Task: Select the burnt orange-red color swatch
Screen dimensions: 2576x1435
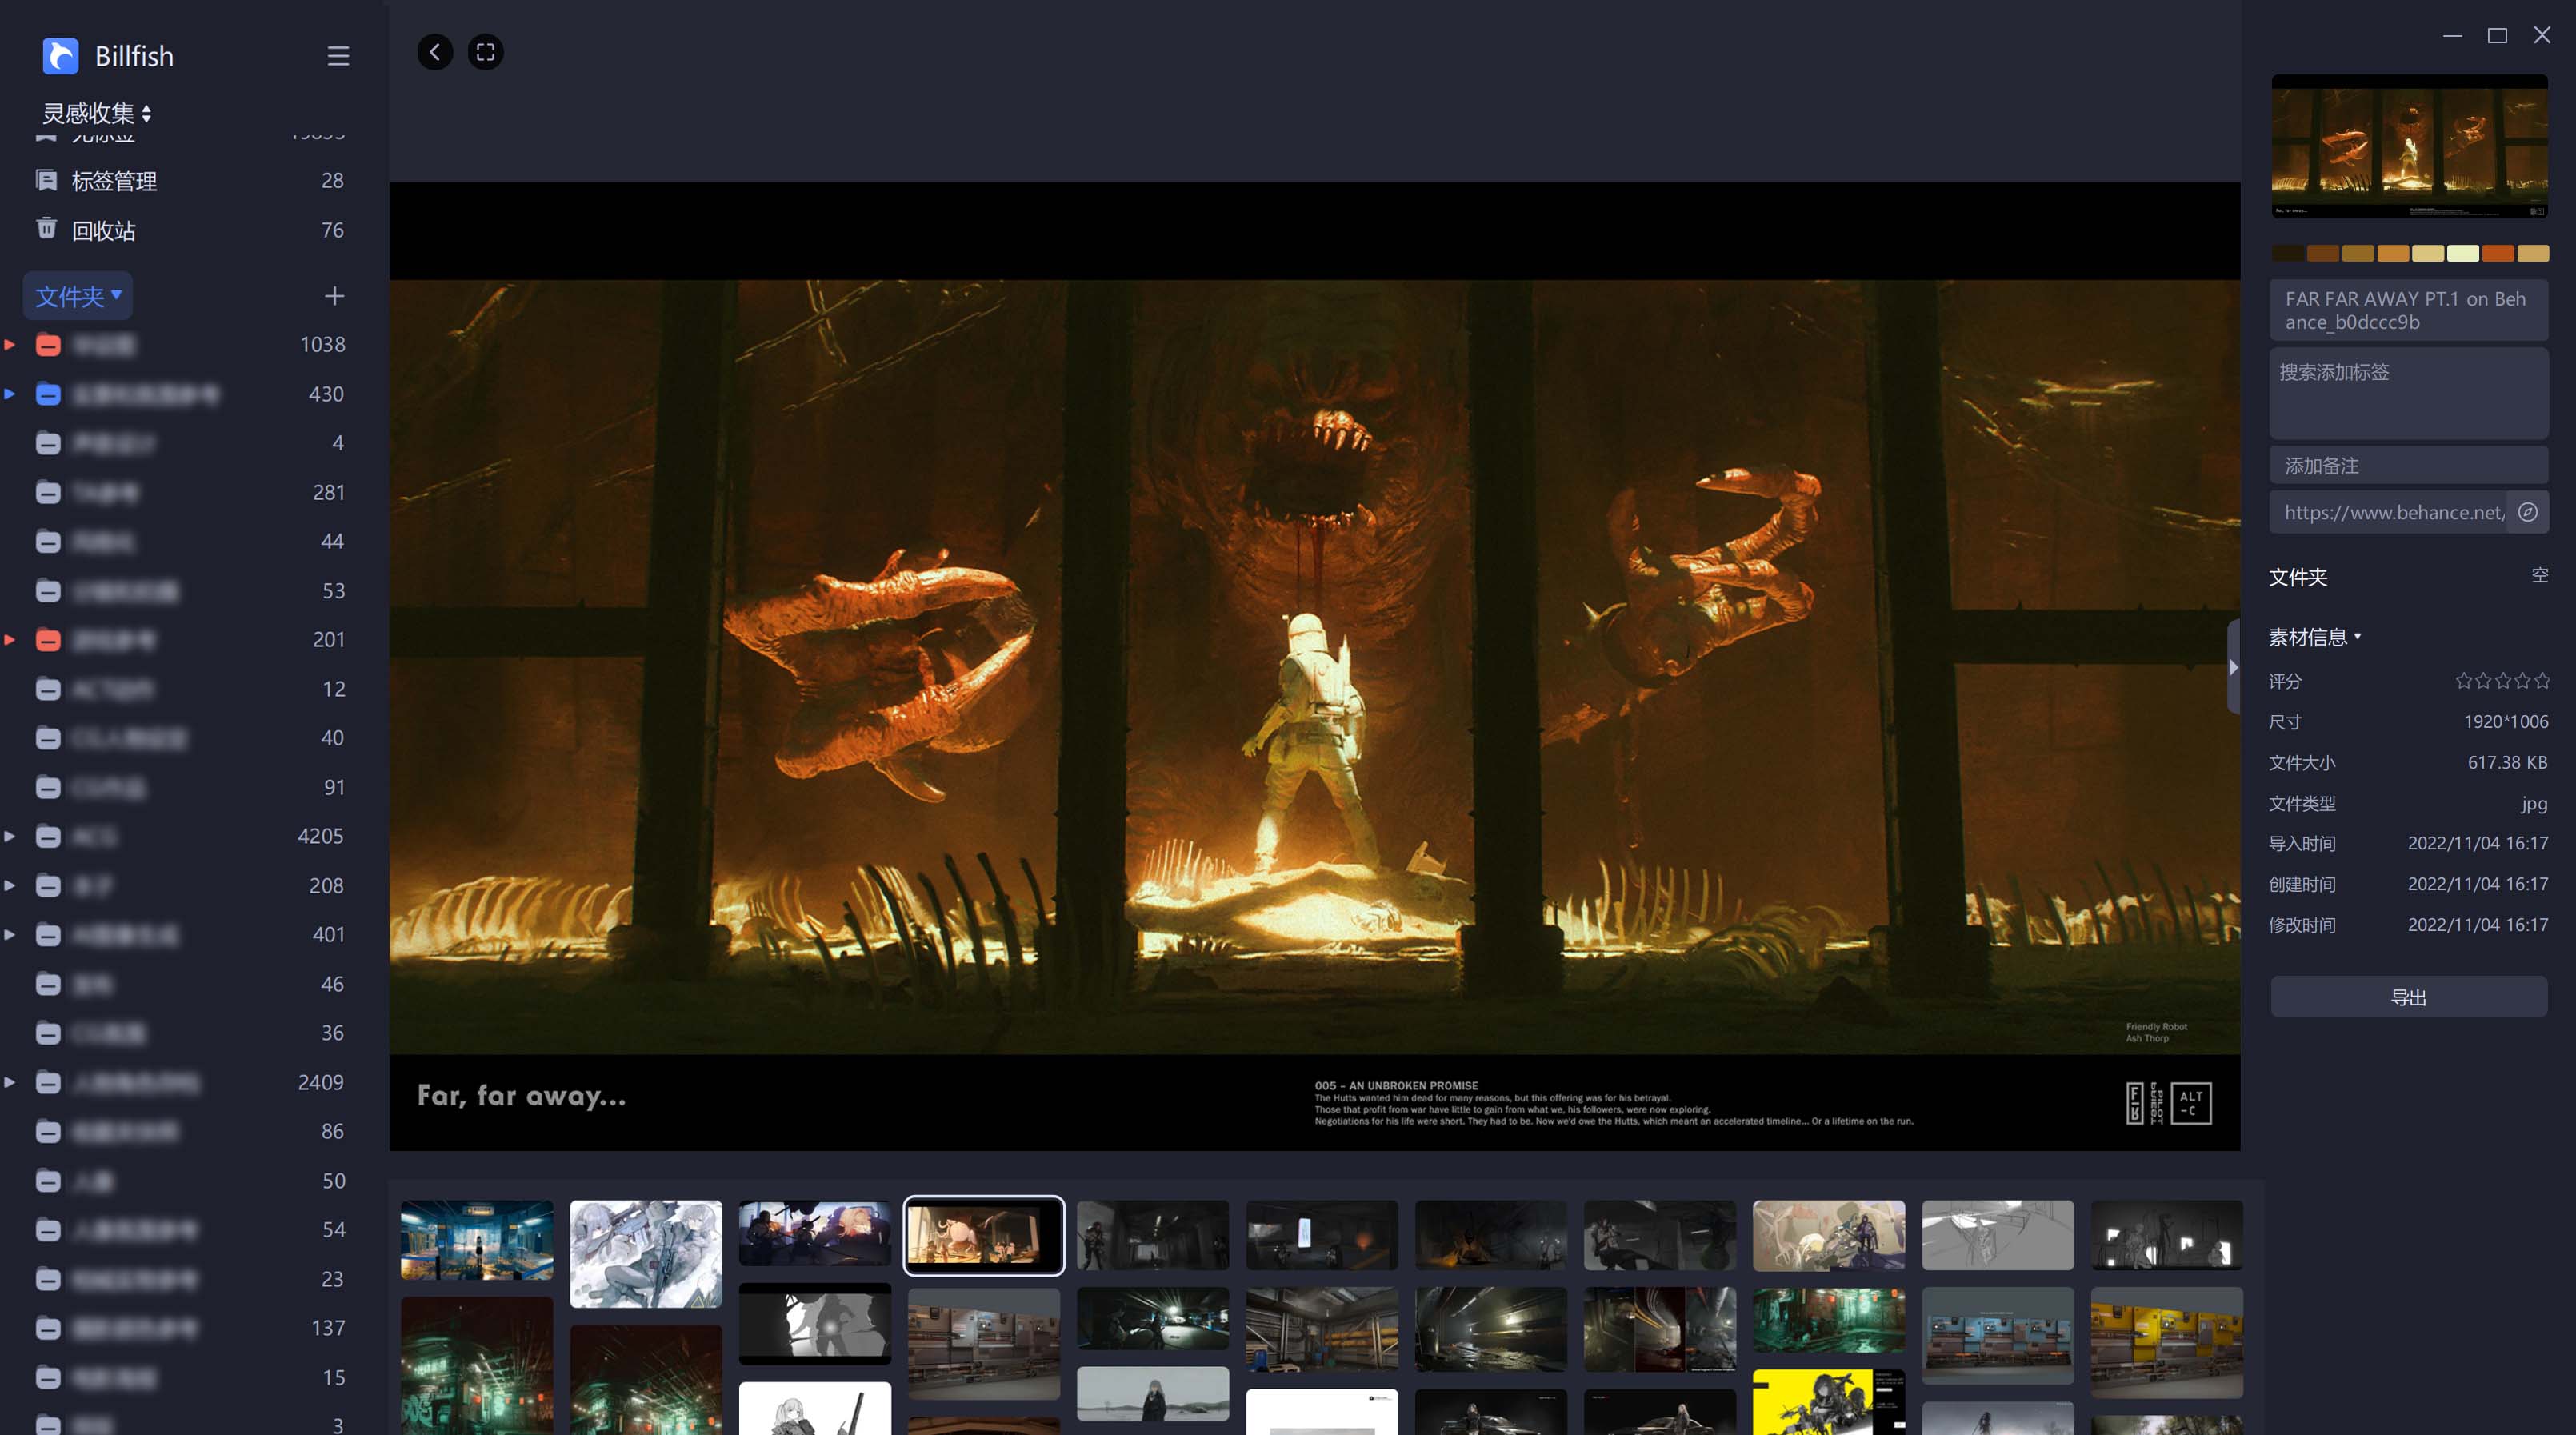Action: 2497,253
